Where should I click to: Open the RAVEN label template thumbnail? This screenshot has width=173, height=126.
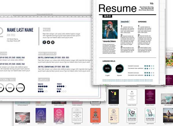[150, 115]
